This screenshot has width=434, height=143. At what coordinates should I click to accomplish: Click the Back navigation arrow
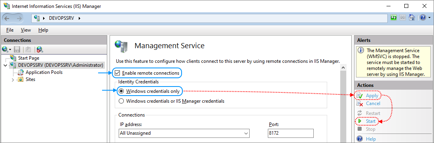7,18
